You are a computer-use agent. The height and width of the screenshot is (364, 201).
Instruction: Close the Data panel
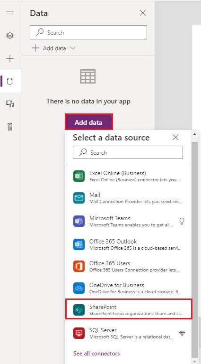click(143, 13)
